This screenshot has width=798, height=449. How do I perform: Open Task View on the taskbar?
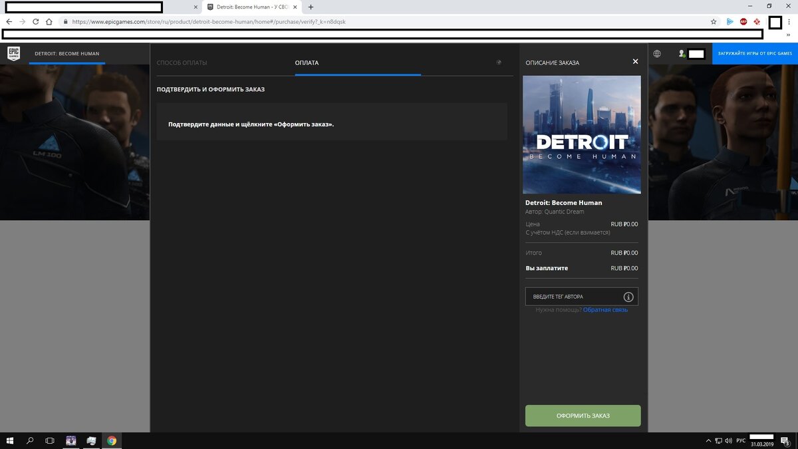point(50,440)
